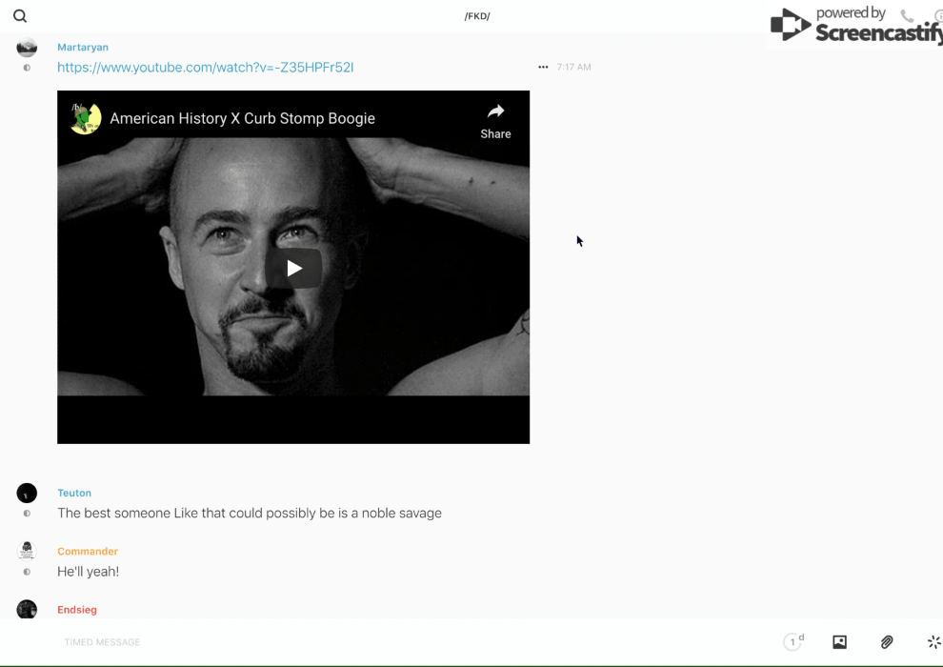Click the Endsieg username
943x667 pixels.
tap(77, 610)
